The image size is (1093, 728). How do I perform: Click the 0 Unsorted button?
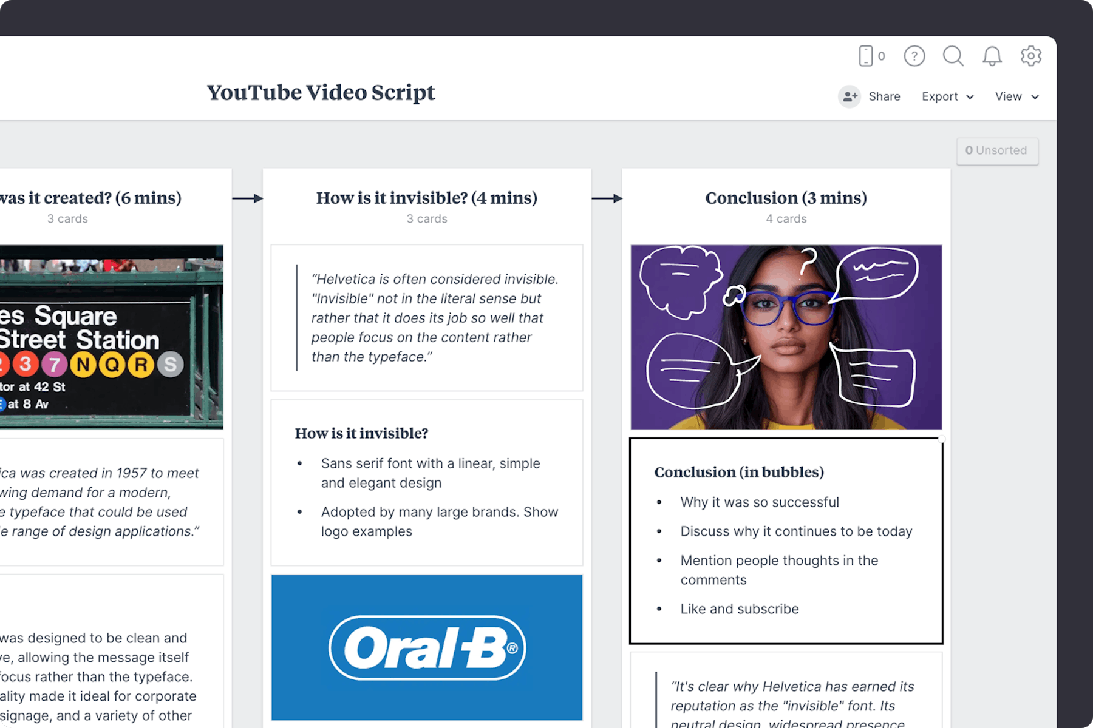997,151
